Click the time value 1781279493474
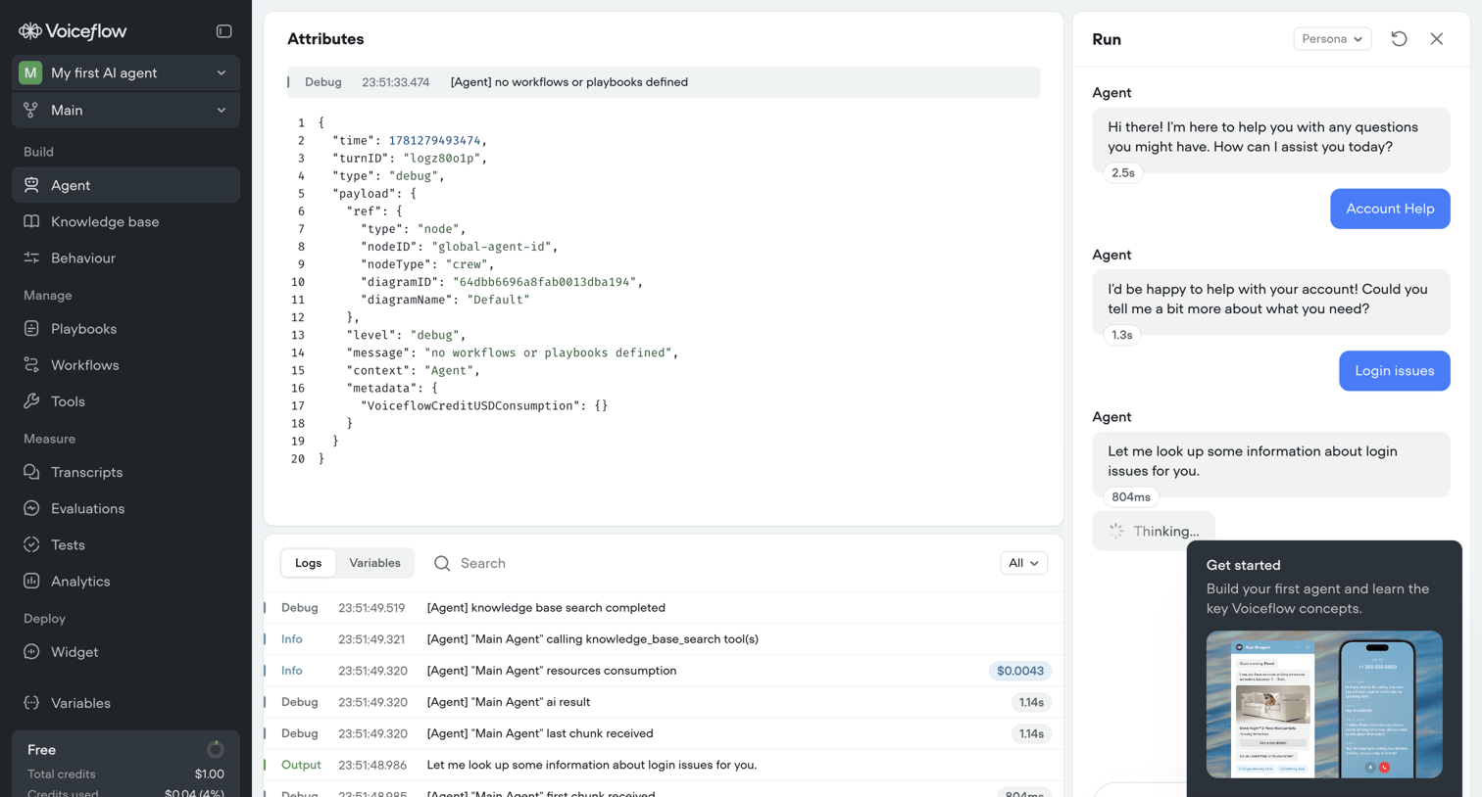Viewport: 1482px width, 797px height. 434,140
